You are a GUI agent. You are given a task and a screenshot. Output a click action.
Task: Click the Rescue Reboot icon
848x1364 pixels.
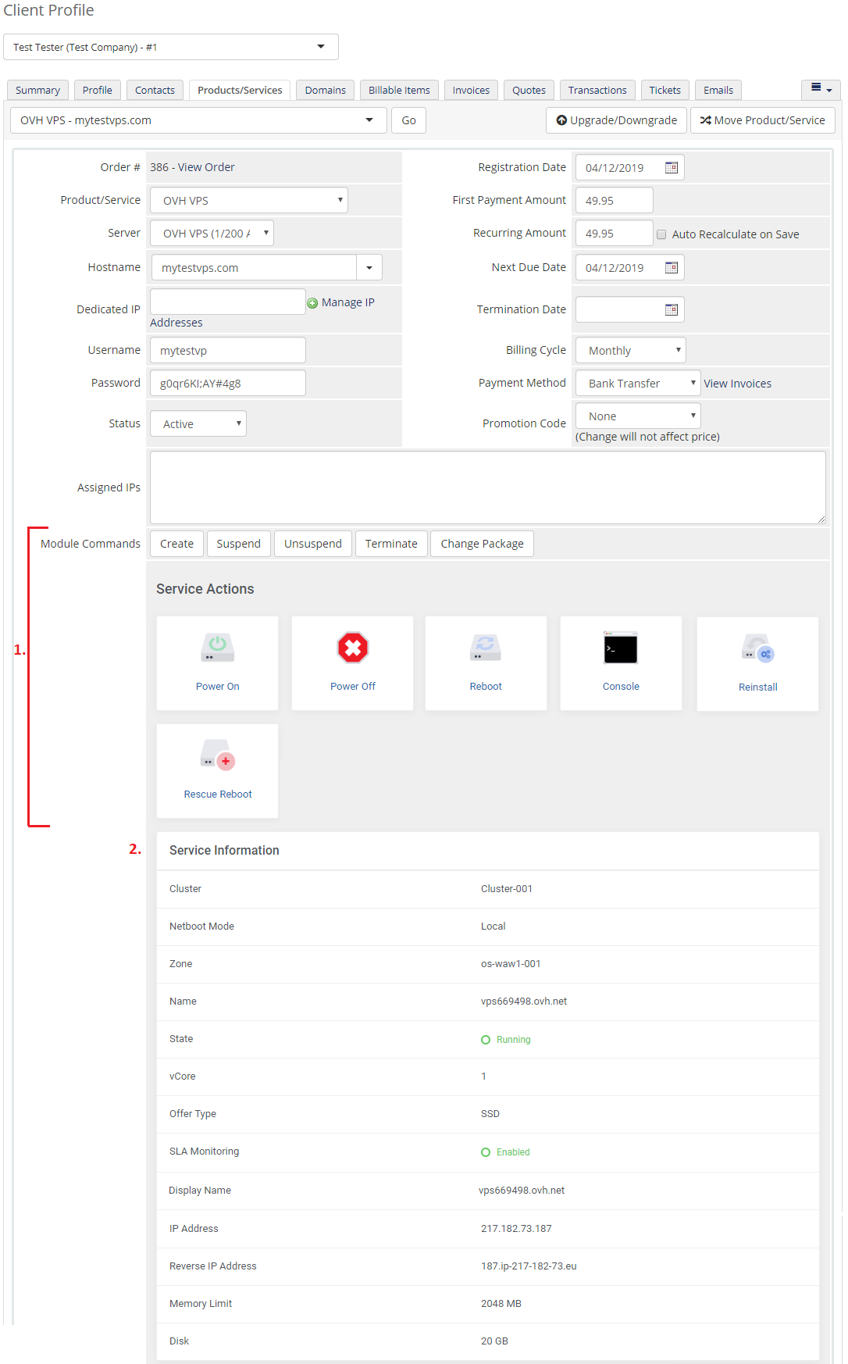coord(218,755)
